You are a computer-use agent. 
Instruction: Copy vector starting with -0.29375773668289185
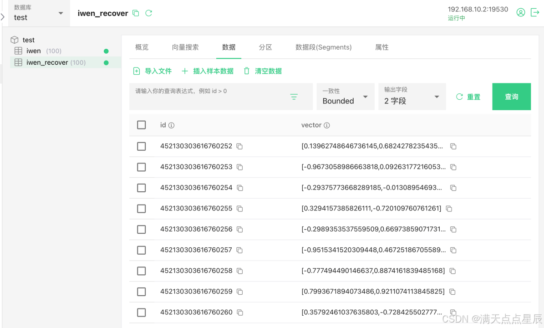click(x=453, y=188)
